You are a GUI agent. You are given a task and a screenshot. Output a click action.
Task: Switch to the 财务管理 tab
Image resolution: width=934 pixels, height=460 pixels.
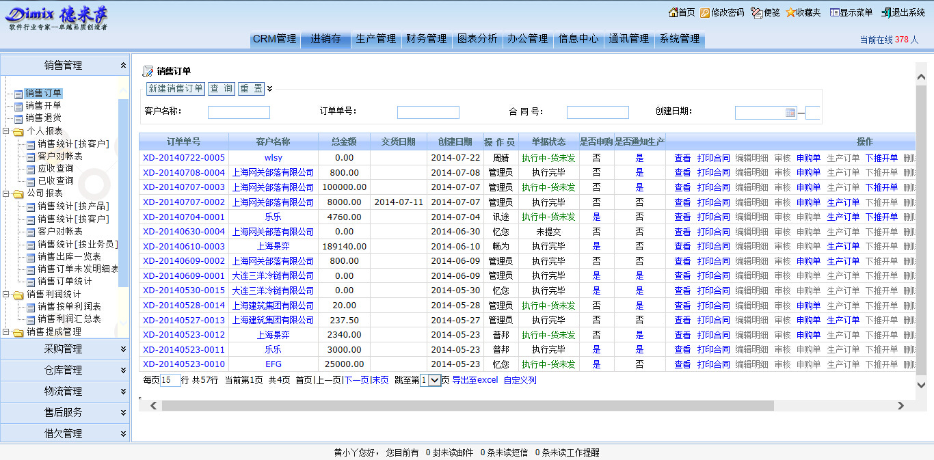(426, 39)
